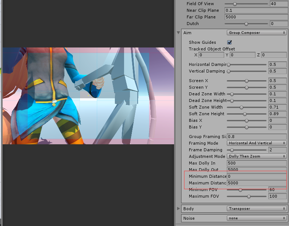Click the Group Framing Size field
Screen dimensions: 289x226
click(x=257, y=137)
